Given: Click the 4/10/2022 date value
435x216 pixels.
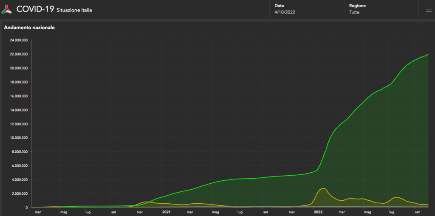Looking at the screenshot, I should 285,12.
